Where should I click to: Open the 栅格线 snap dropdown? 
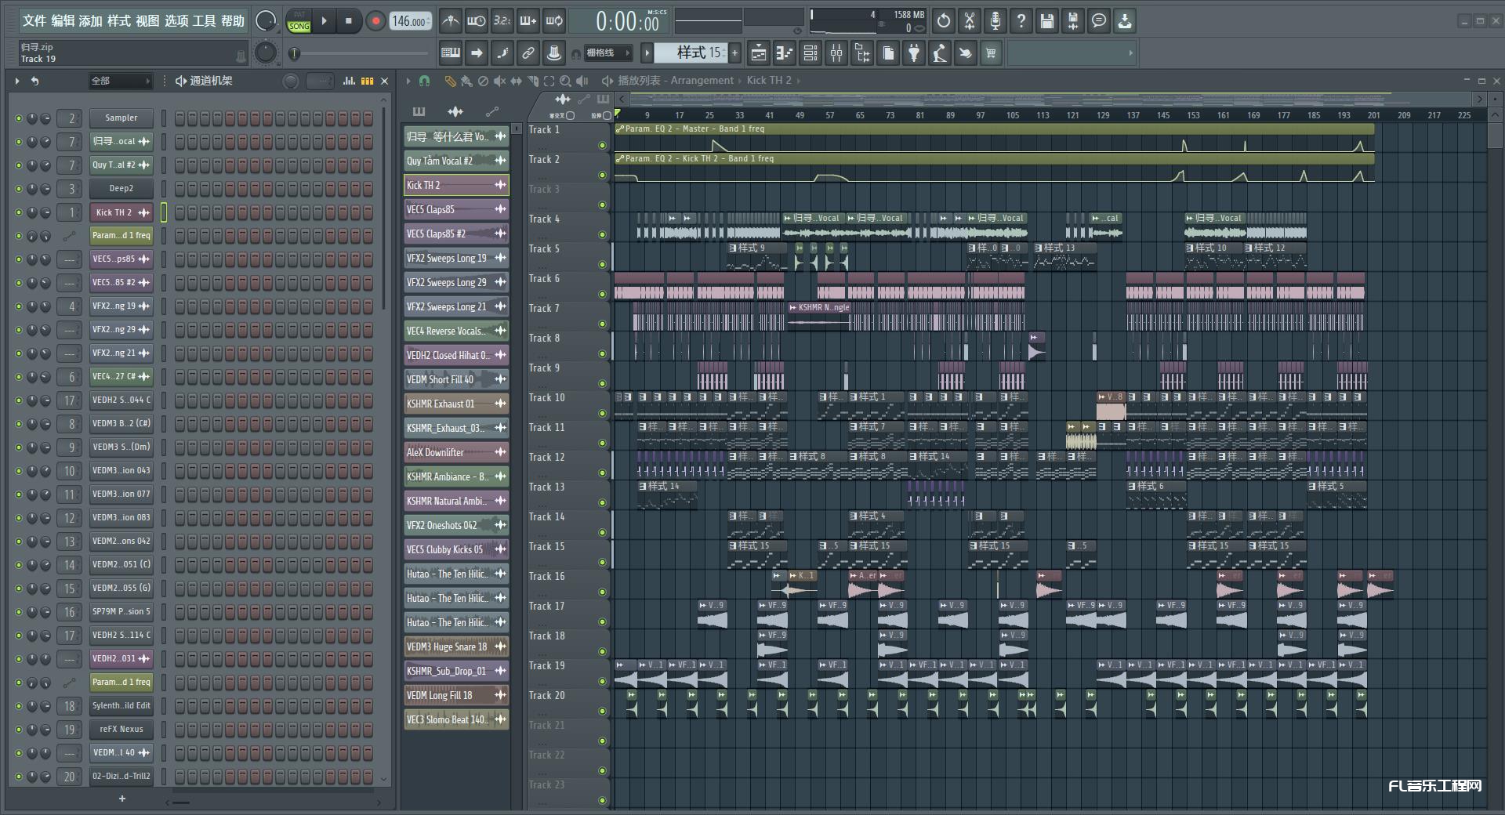pyautogui.click(x=607, y=53)
